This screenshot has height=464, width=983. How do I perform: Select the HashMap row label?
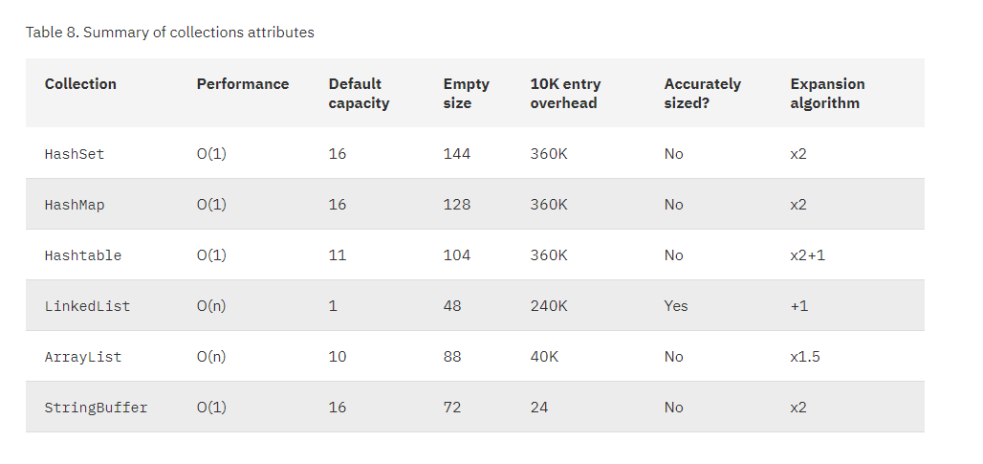pos(75,205)
